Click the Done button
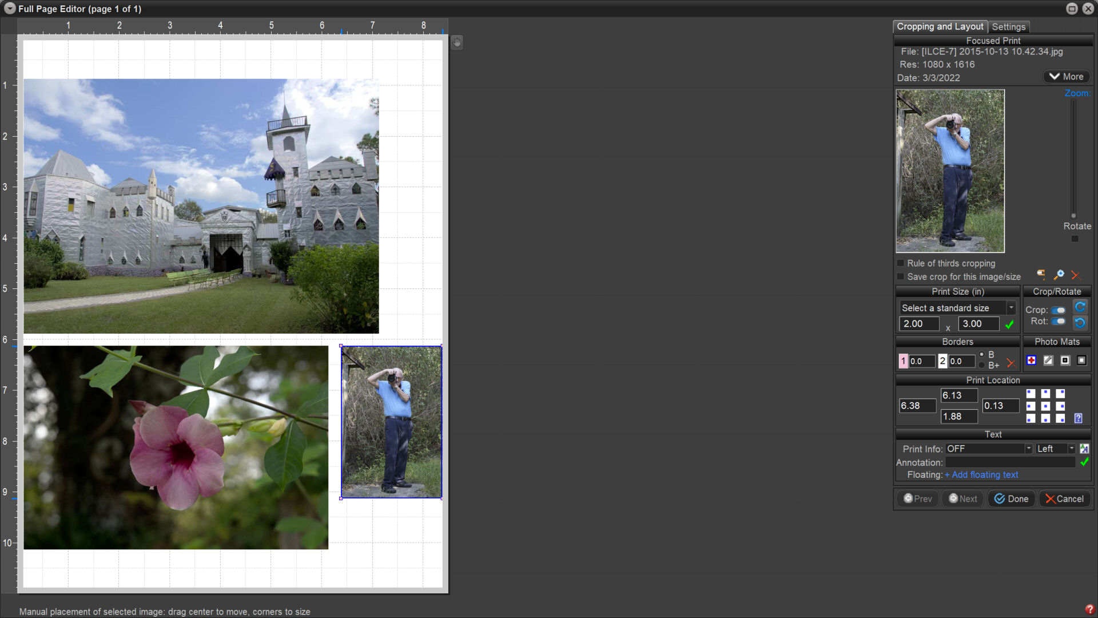 pyautogui.click(x=1011, y=499)
